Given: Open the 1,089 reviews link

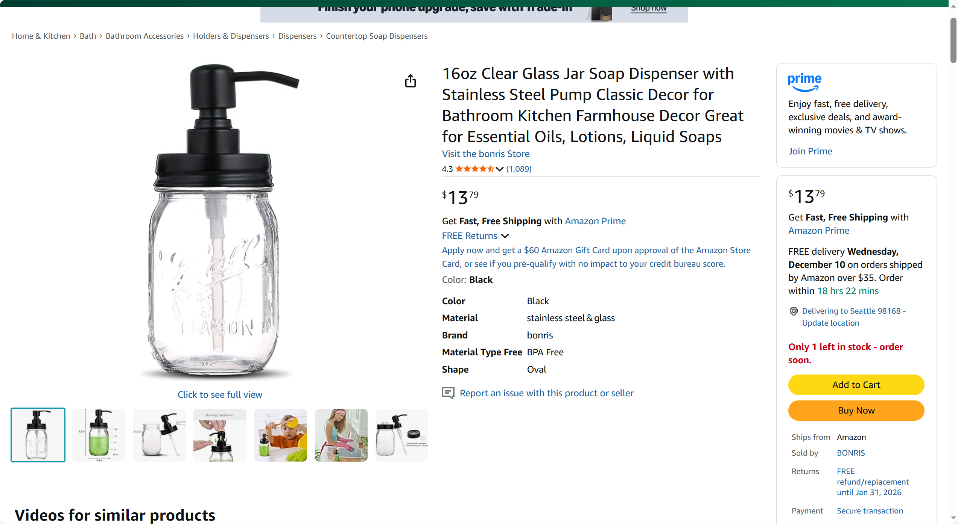Looking at the screenshot, I should [519, 169].
